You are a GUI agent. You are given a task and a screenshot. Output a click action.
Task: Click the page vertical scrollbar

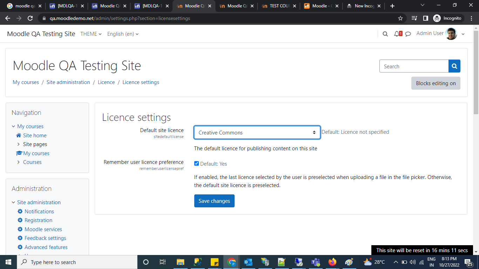point(476,72)
